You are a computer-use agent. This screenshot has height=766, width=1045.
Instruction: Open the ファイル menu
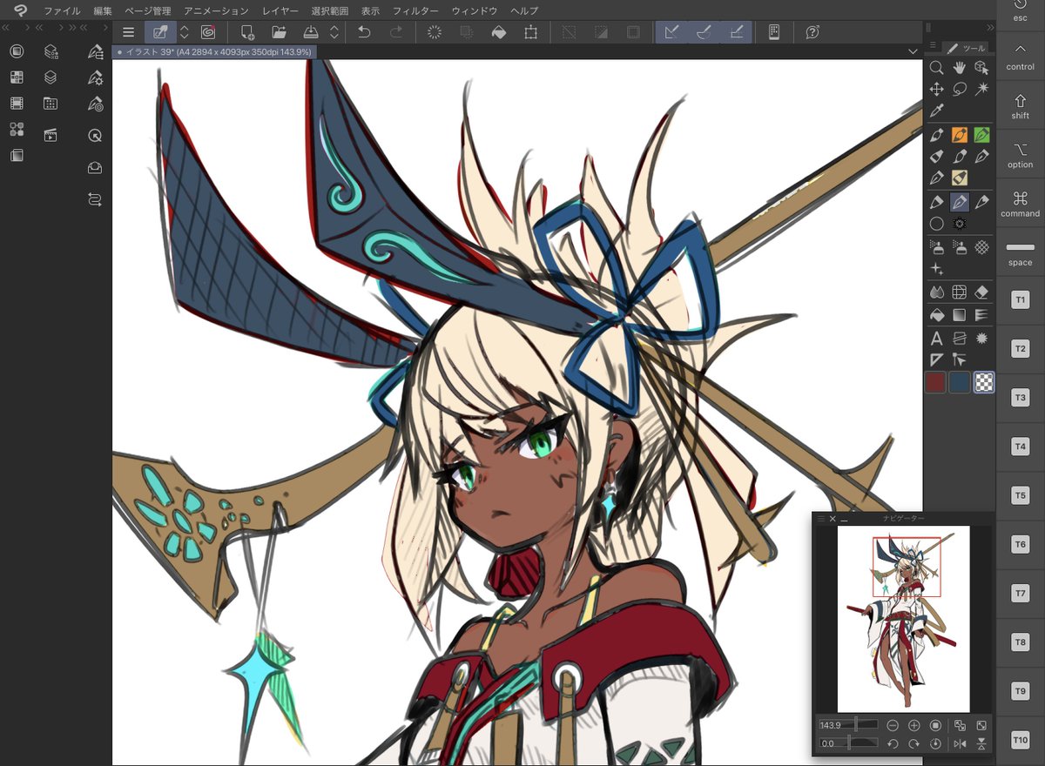(62, 10)
